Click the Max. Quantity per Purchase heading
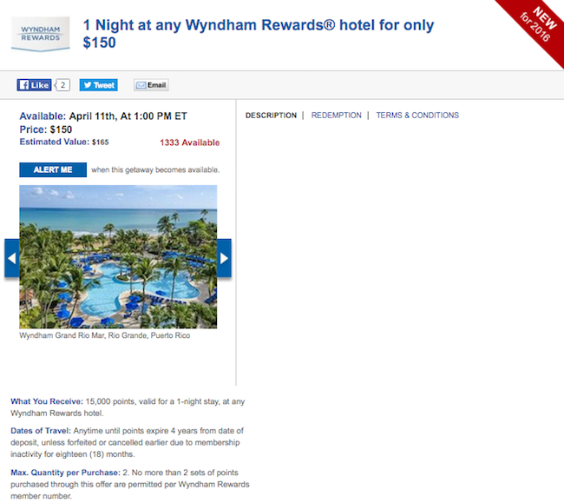564x503 pixels. click(x=65, y=473)
